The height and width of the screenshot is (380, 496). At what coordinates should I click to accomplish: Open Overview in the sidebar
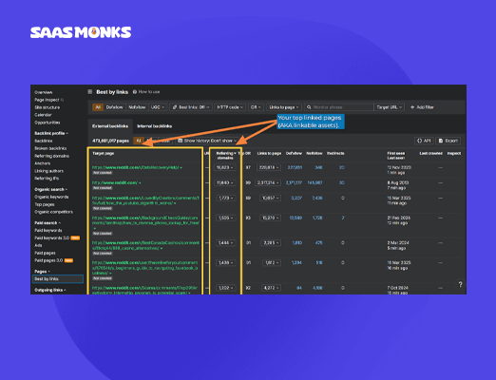tap(44, 92)
